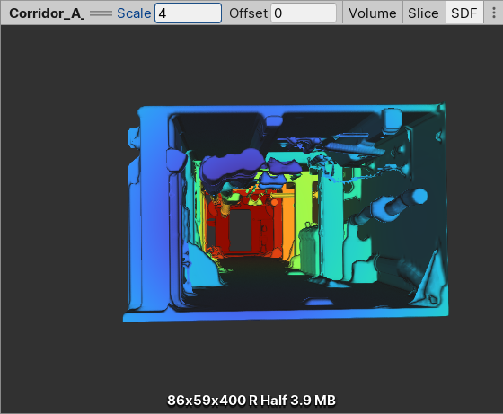The width and height of the screenshot is (503, 414).
Task: Click the 86x59x400 R Half info text
Action: coord(251,401)
